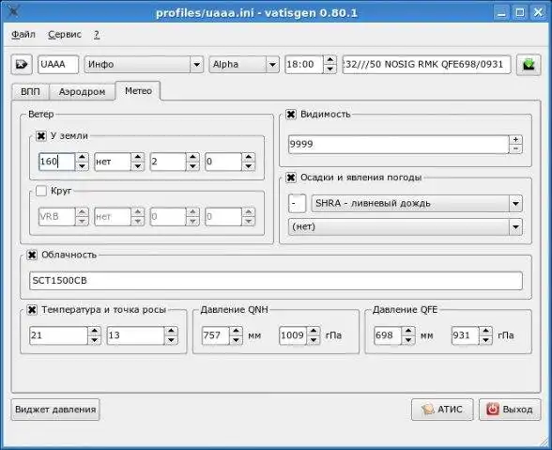Open the Файл menu
552x450 pixels.
coord(23,35)
